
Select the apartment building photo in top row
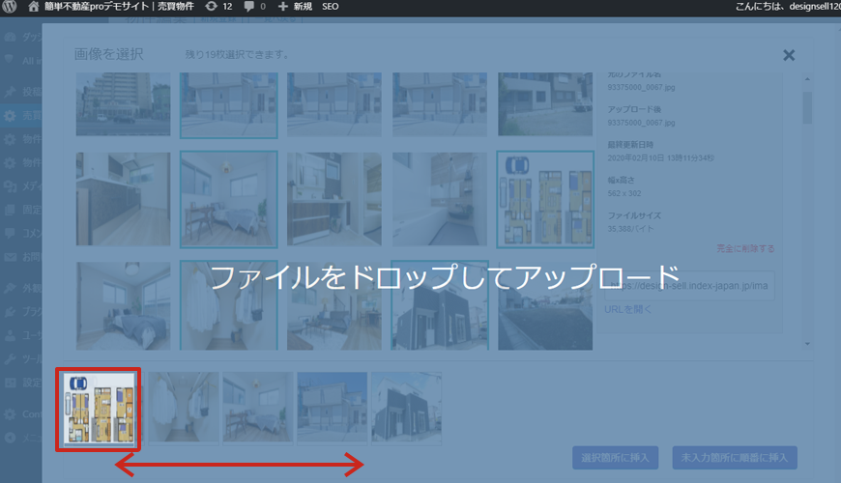coord(123,104)
